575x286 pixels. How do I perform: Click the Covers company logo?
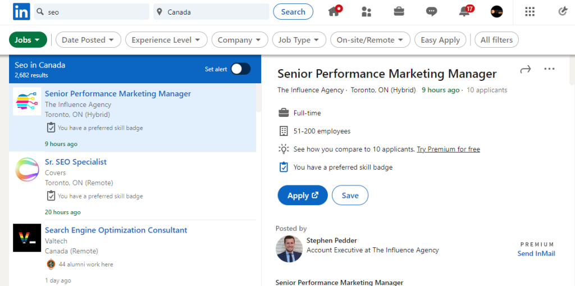tap(27, 170)
